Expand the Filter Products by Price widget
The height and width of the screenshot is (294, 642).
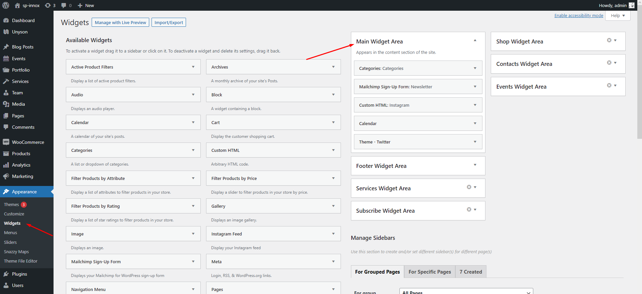(x=333, y=178)
